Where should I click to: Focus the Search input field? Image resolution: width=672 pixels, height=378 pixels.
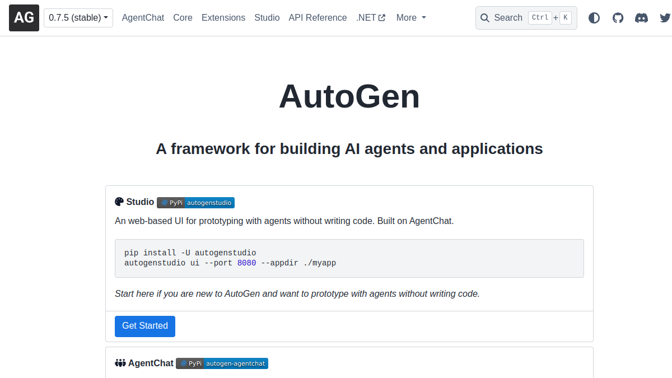[x=526, y=18]
